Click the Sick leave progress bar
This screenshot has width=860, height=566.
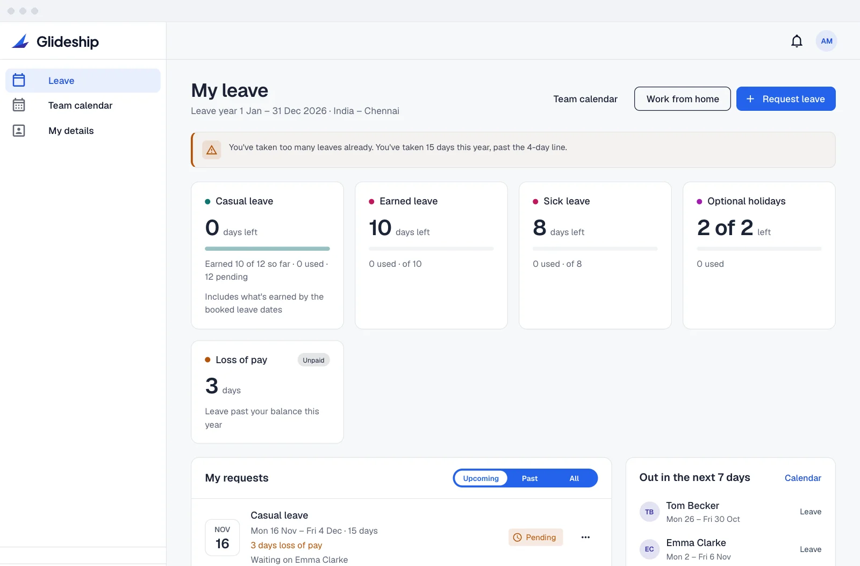(595, 249)
